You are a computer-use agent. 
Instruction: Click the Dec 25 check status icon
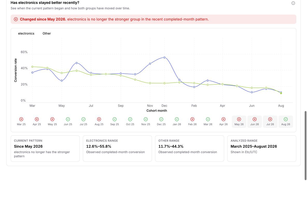click(x=161, y=119)
